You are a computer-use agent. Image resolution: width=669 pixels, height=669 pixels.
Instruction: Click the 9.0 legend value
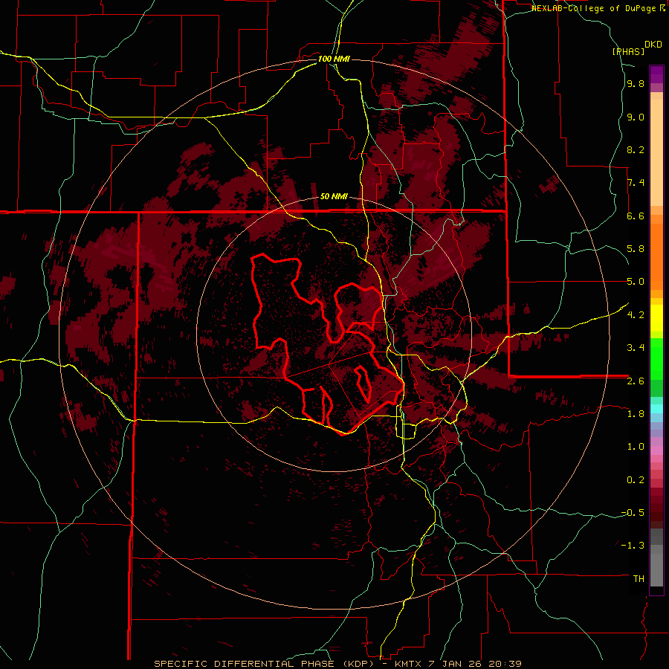click(x=636, y=117)
